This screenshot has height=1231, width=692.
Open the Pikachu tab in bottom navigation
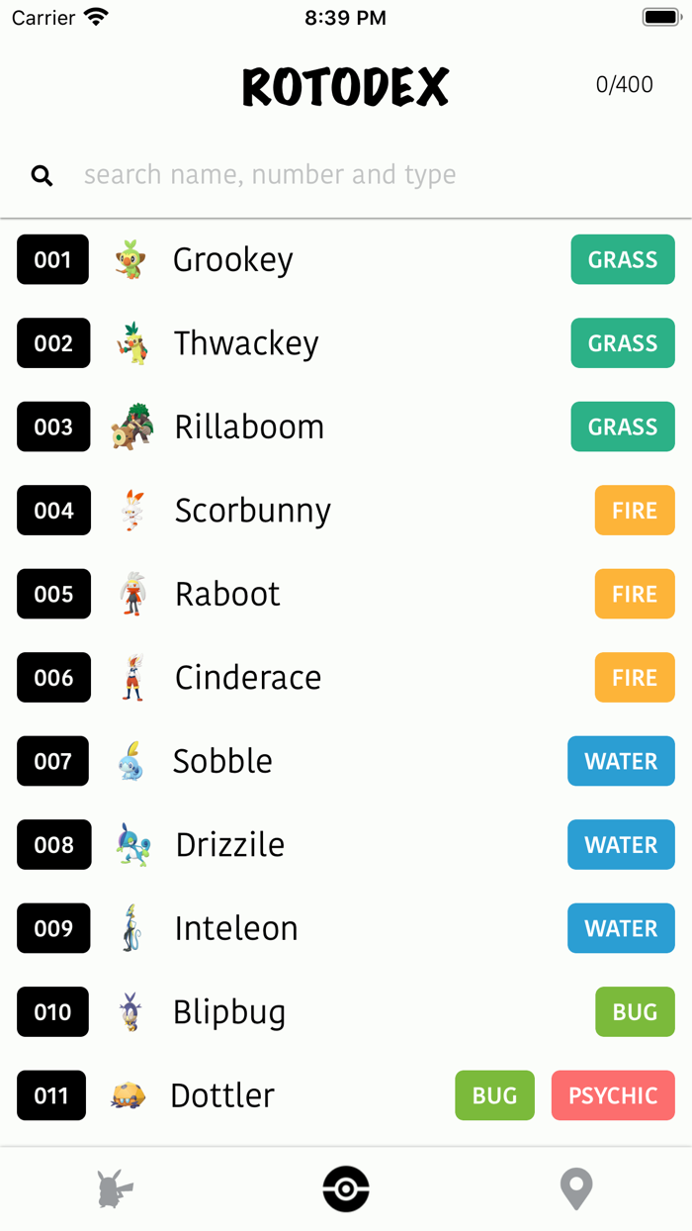pyautogui.click(x=116, y=1189)
